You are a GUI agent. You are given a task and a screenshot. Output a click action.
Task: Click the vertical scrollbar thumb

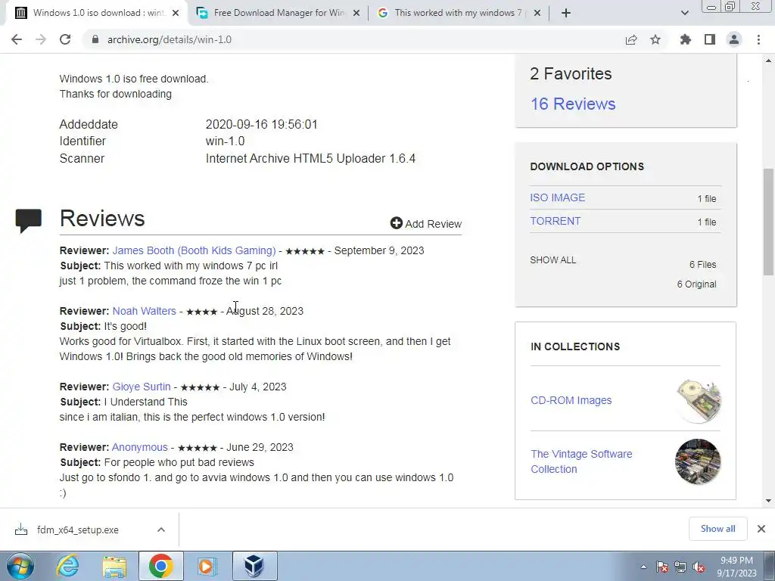768,222
